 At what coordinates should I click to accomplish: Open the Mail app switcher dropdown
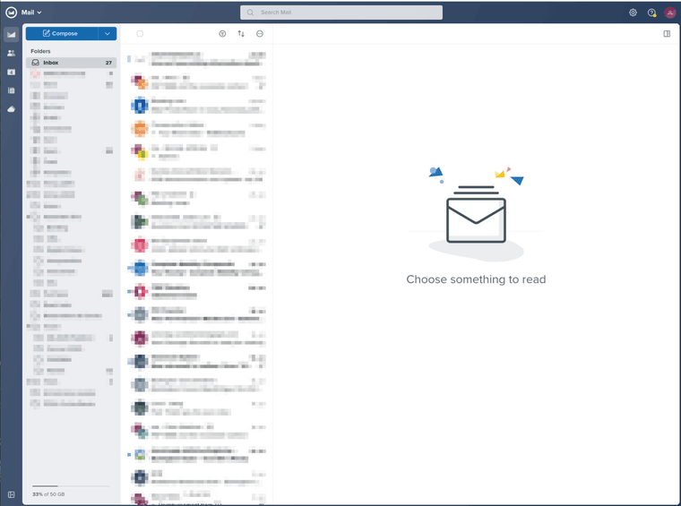[x=31, y=13]
